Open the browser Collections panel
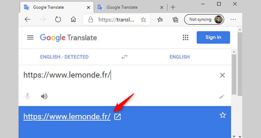Screen dimensions: 261x138 (x=175, y=20)
